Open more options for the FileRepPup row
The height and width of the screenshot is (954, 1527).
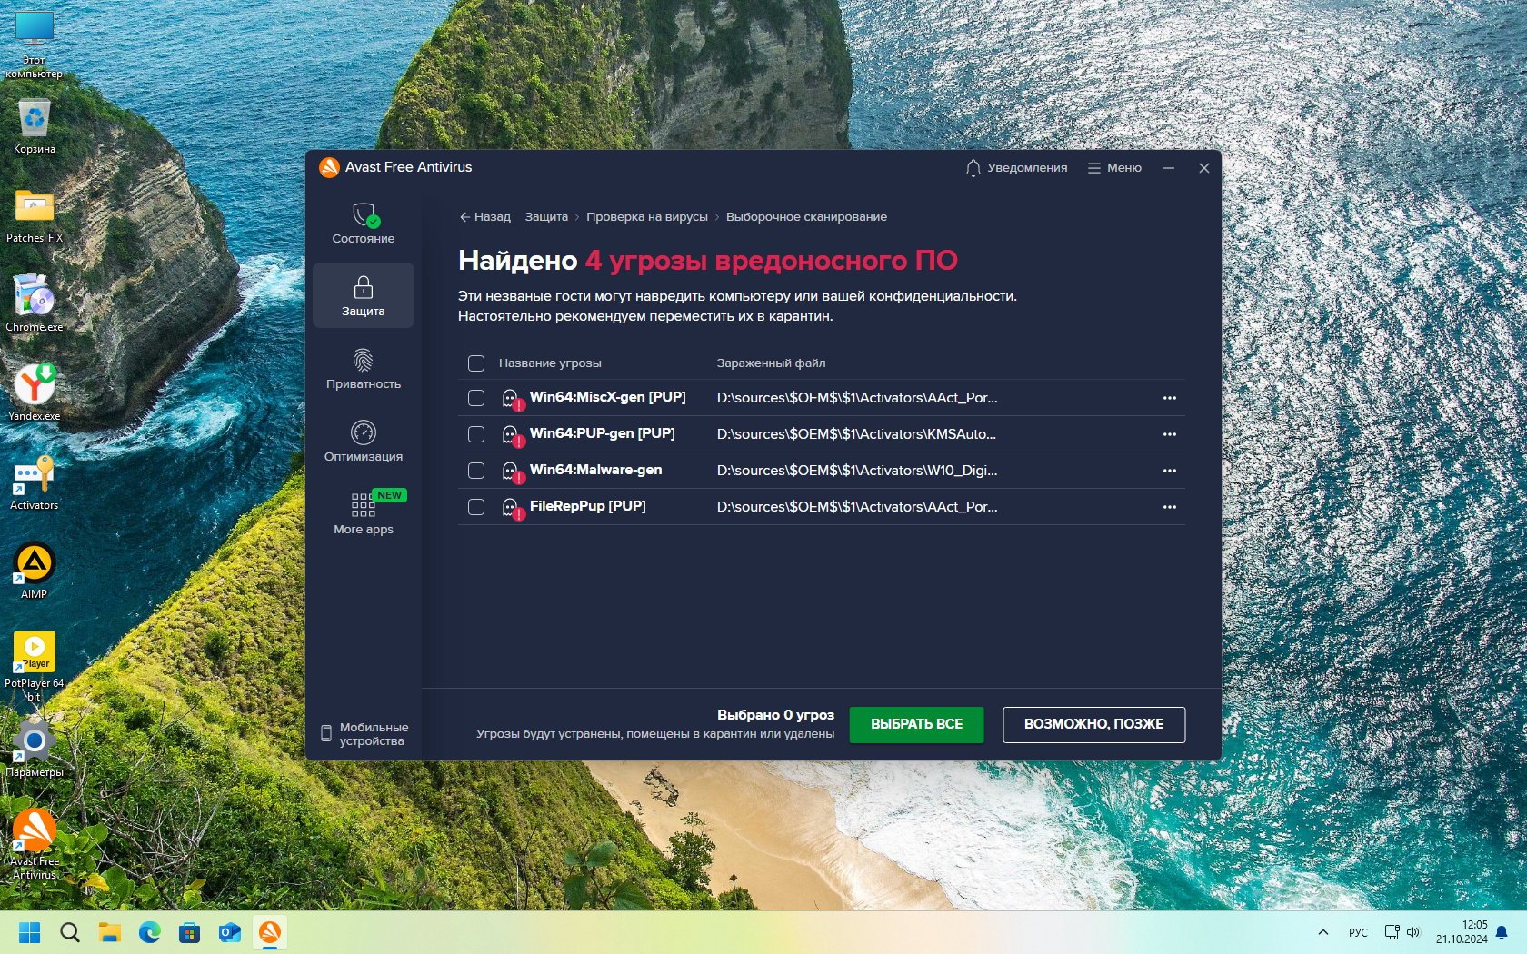pyautogui.click(x=1170, y=507)
